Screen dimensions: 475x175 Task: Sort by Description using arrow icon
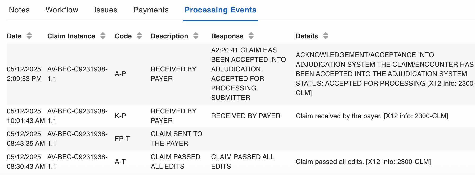(196, 36)
